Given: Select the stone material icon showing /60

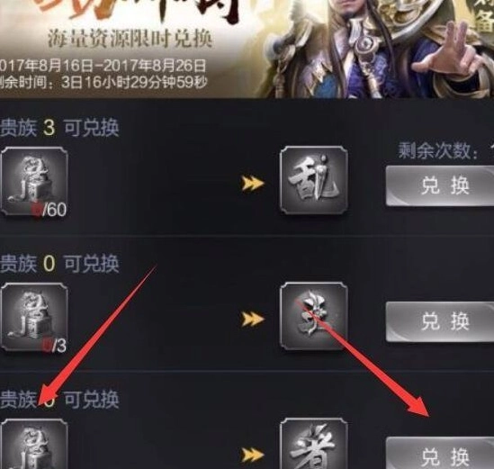Looking at the screenshot, I should 34,182.
